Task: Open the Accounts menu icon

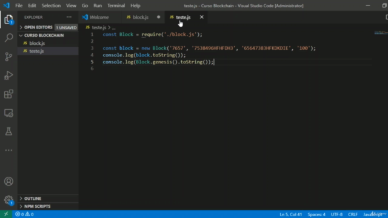Action: pos(8,182)
